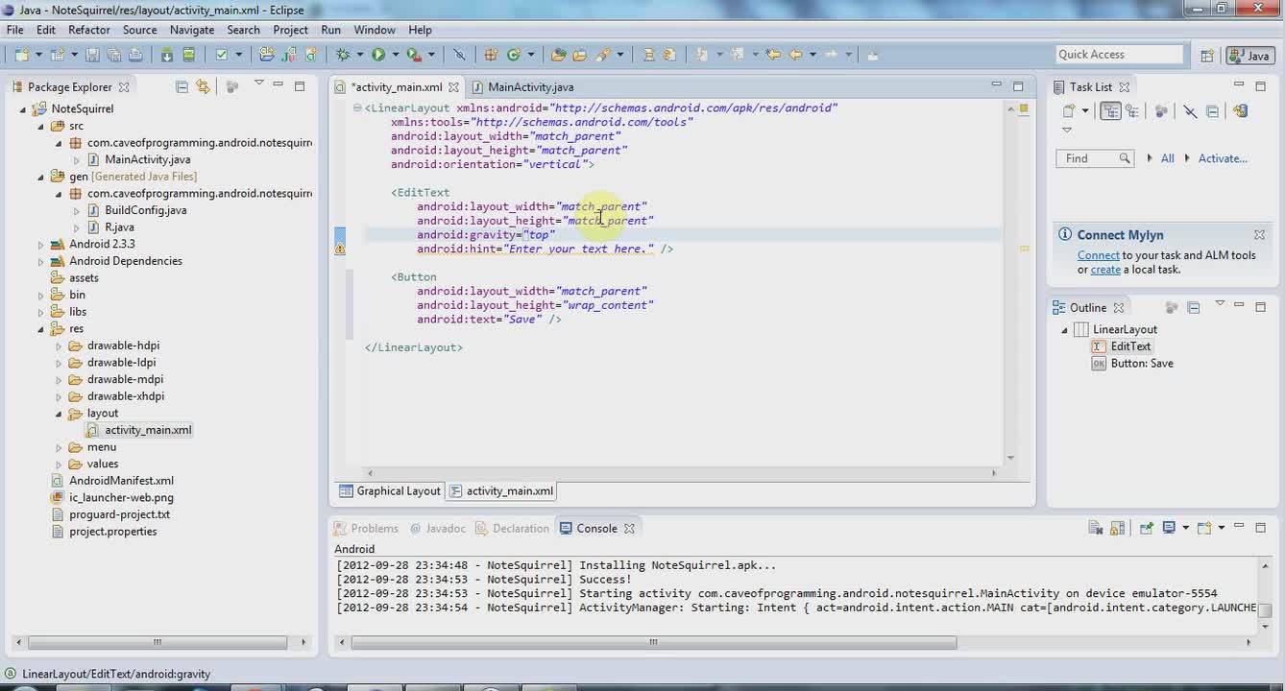Open the Run button dropdown arrow
1285x691 pixels.
coord(394,55)
